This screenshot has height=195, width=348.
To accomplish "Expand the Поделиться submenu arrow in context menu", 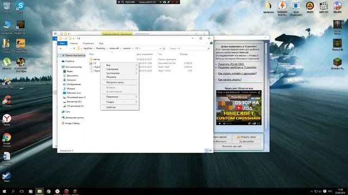I will [x=136, y=96].
